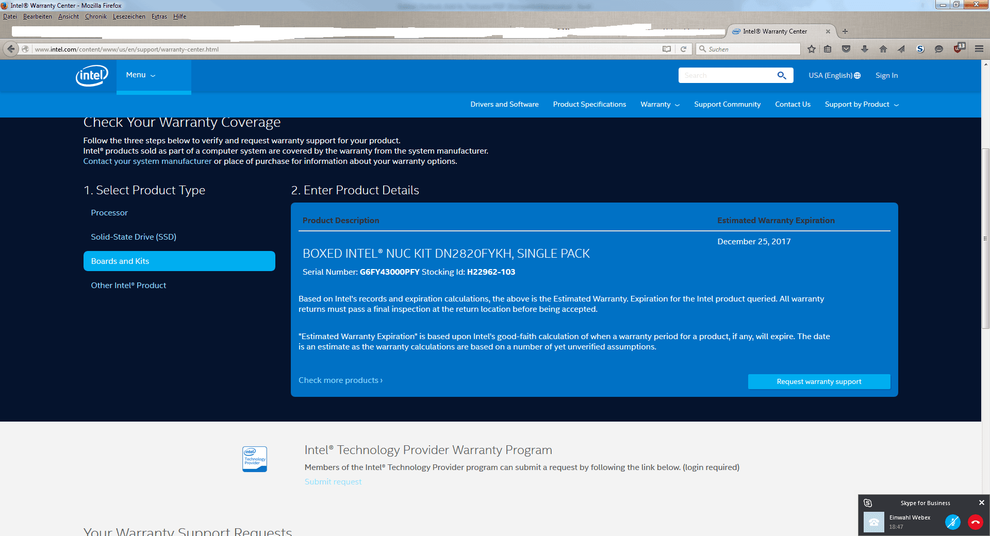Image resolution: width=990 pixels, height=536 pixels.
Task: Click Stocking Id H22962-103 text
Action: tap(491, 272)
